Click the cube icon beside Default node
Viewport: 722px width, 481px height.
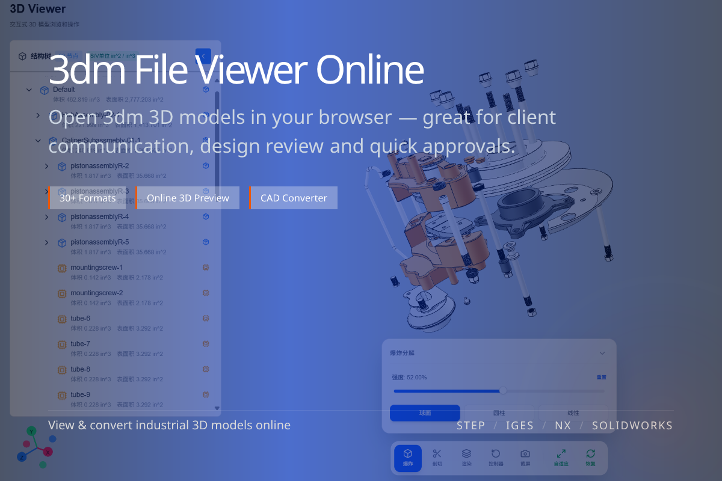(44, 90)
